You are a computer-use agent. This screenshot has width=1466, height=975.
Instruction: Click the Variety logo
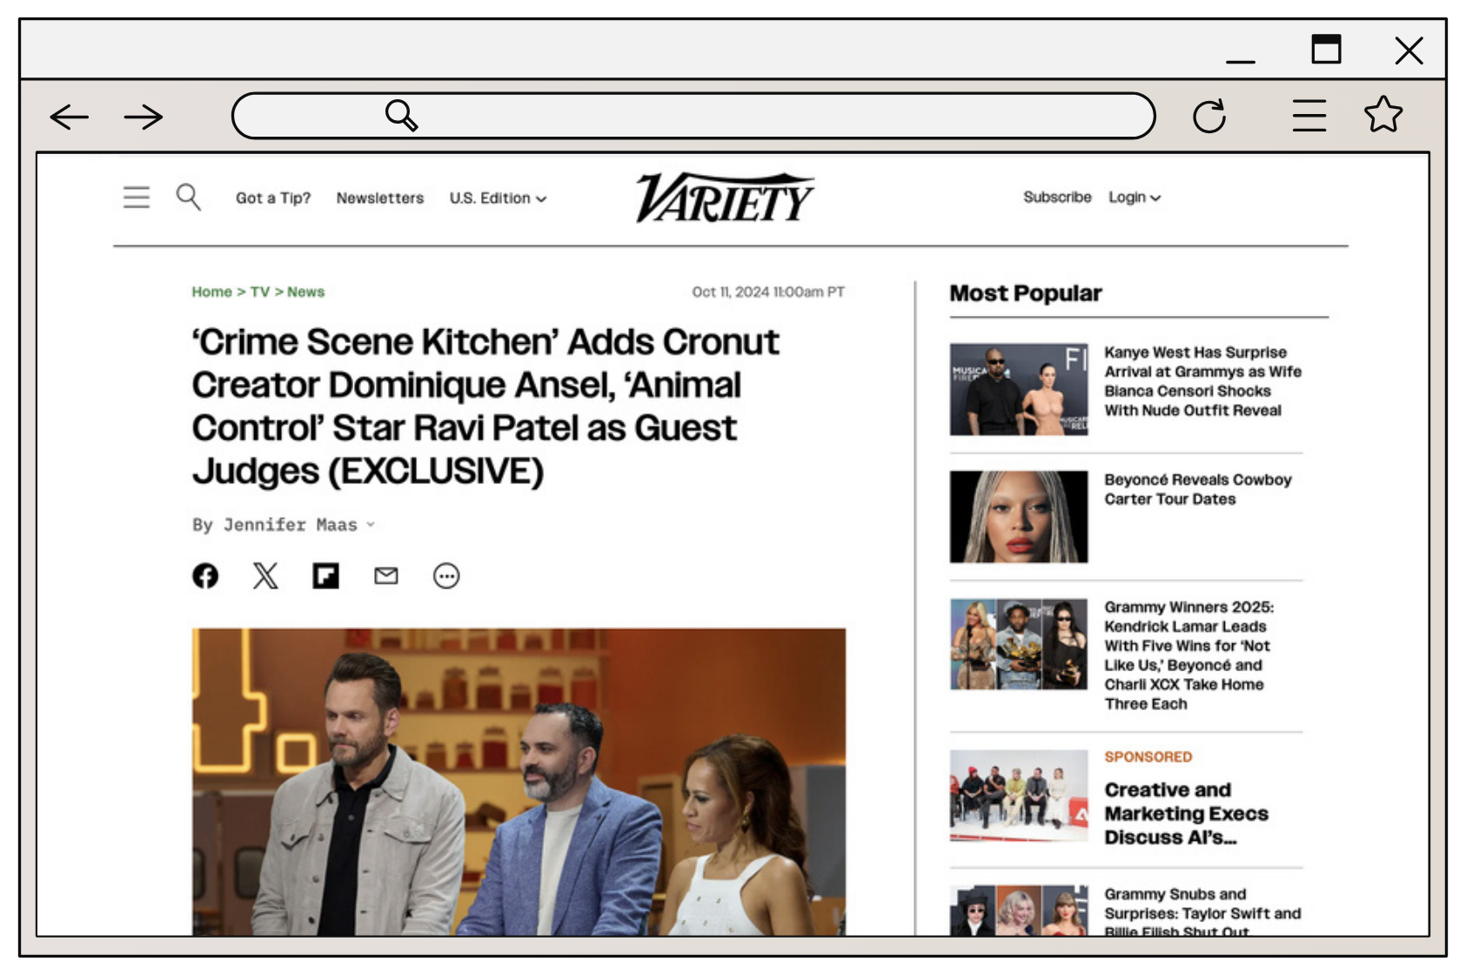[725, 197]
